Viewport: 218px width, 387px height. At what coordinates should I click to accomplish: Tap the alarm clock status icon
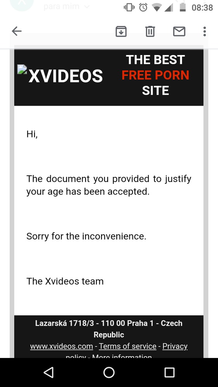click(143, 7)
